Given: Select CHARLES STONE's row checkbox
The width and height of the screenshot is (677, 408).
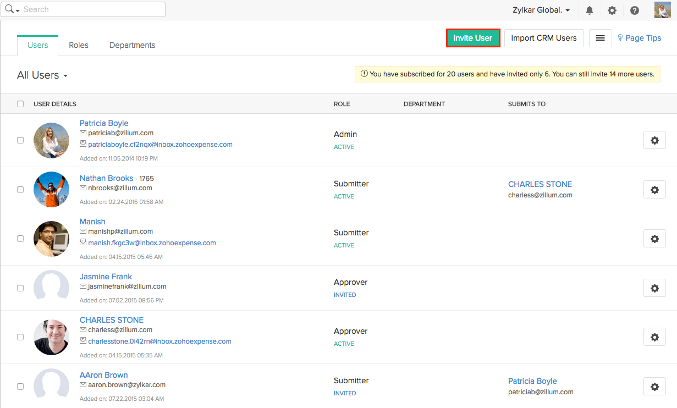Looking at the screenshot, I should 20,337.
